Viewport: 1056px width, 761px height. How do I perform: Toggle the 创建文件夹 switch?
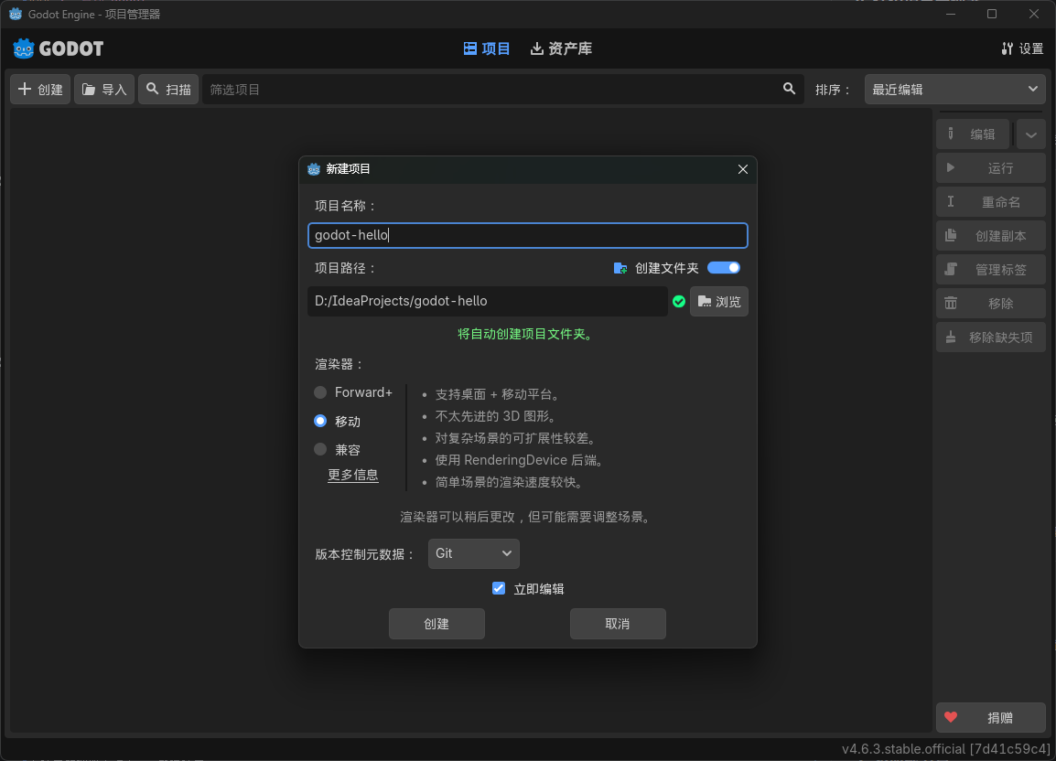point(724,268)
